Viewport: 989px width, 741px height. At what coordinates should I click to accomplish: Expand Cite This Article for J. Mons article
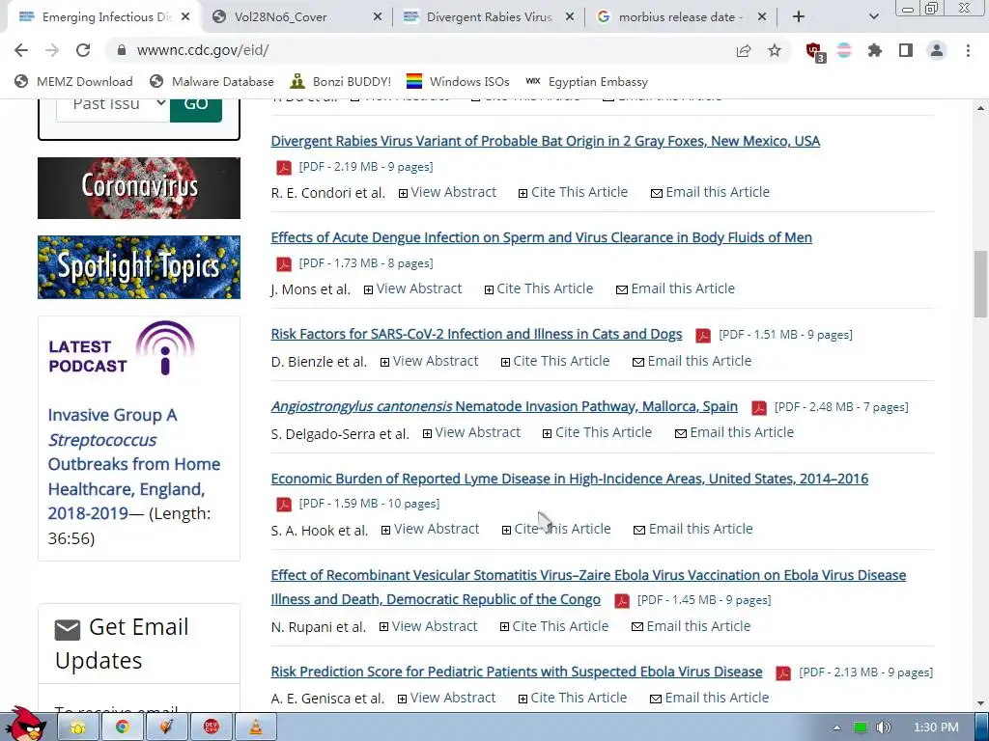539,288
